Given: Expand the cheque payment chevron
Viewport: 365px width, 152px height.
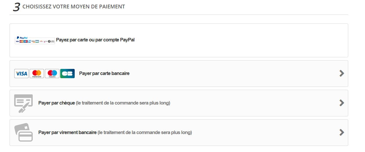Looking at the screenshot, I should 342,103.
